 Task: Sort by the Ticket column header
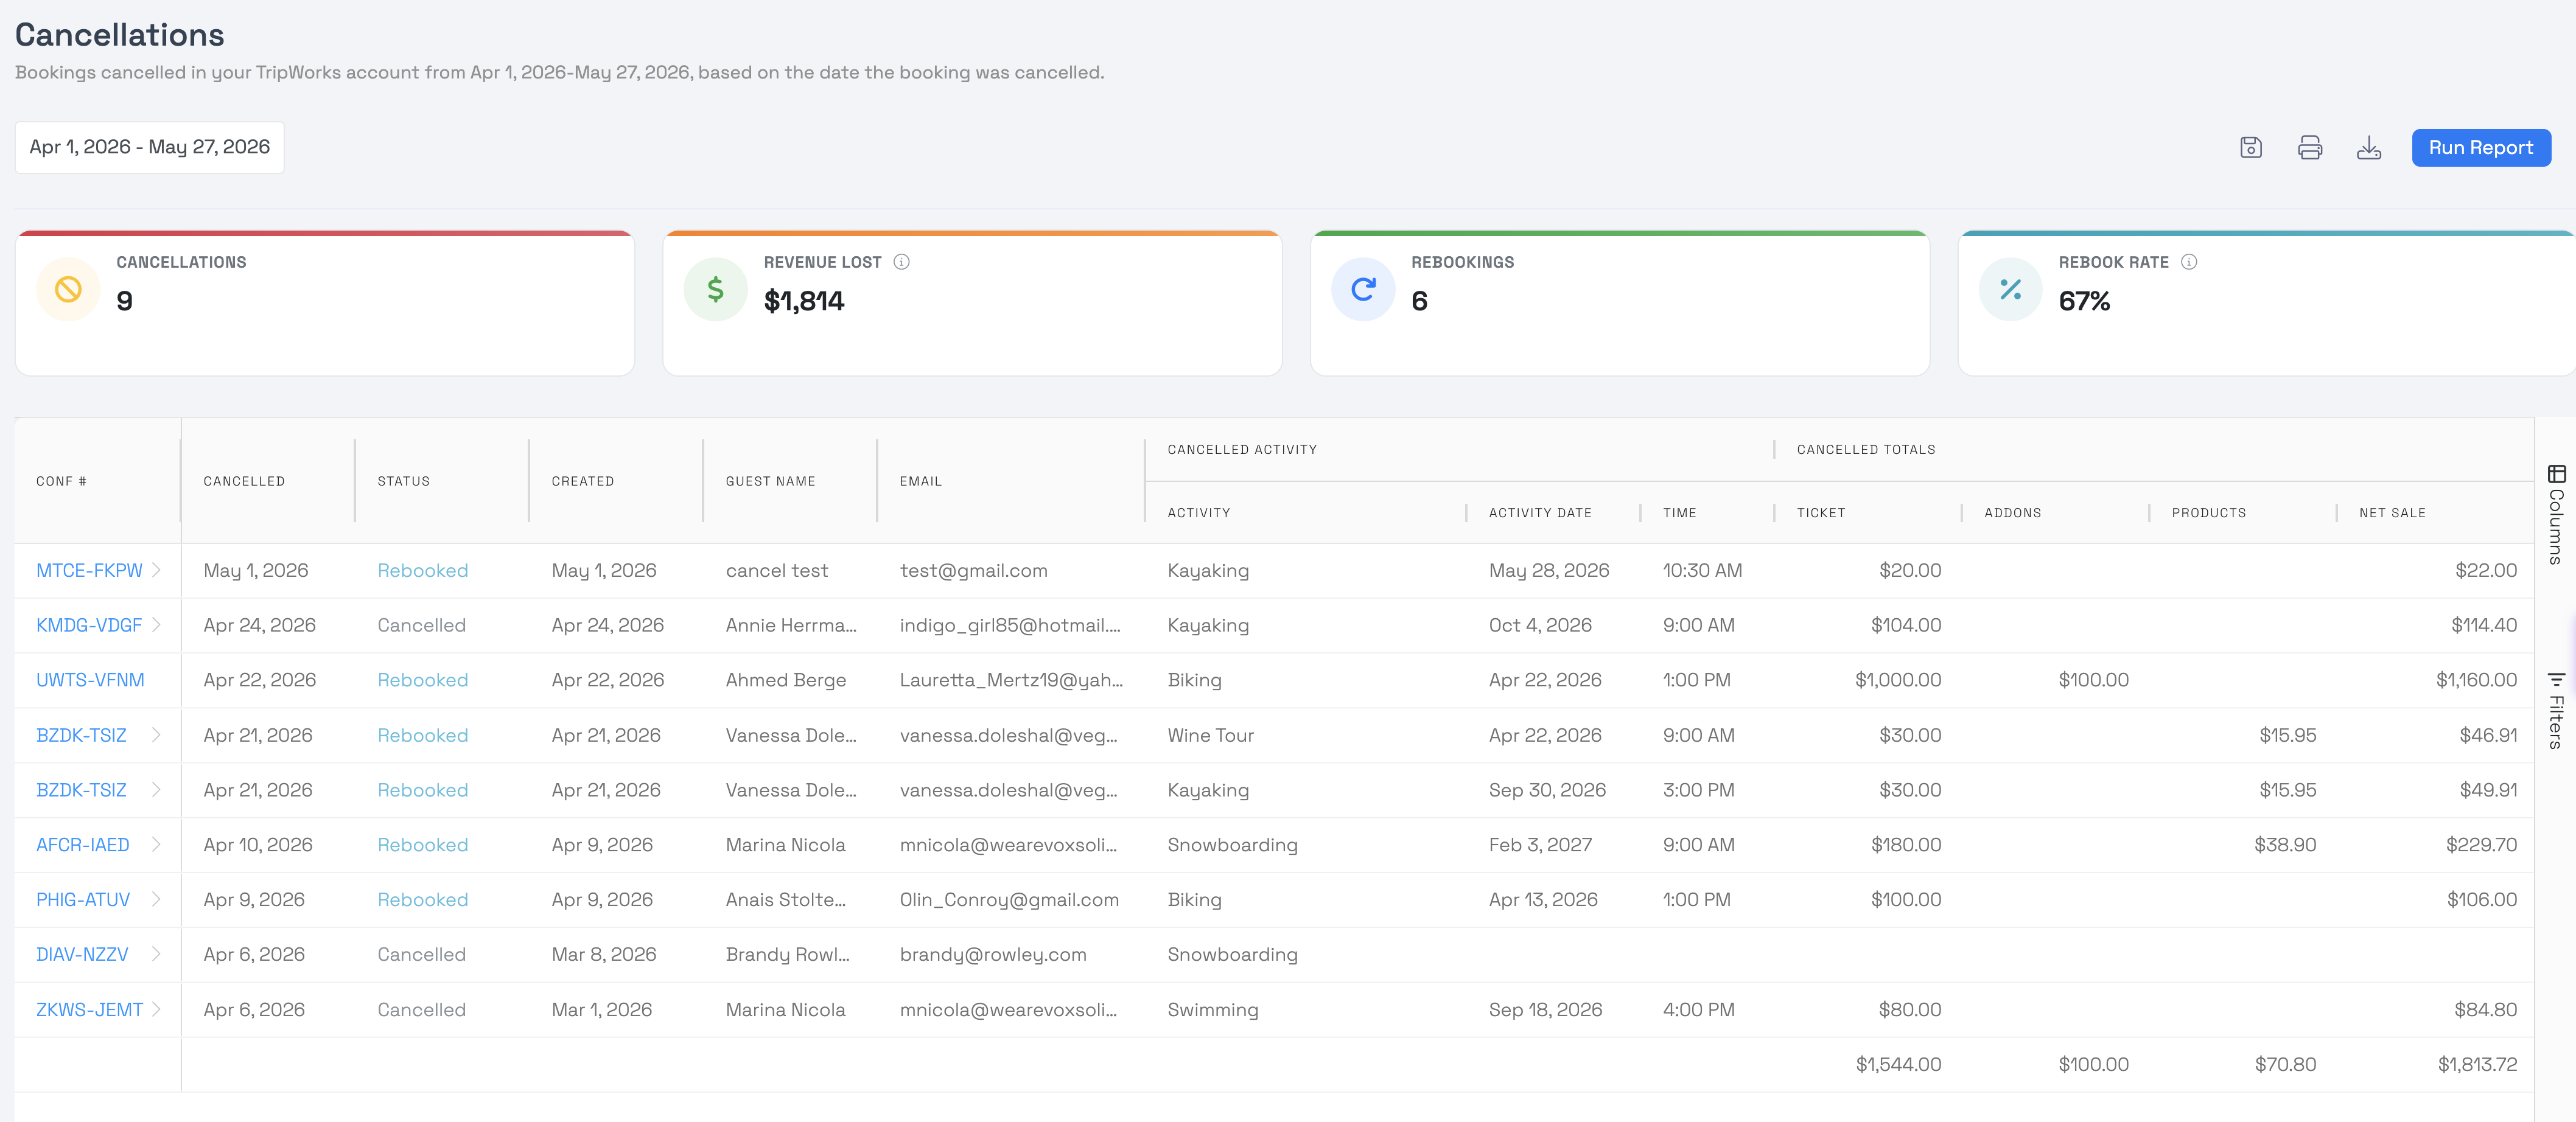(x=1820, y=513)
